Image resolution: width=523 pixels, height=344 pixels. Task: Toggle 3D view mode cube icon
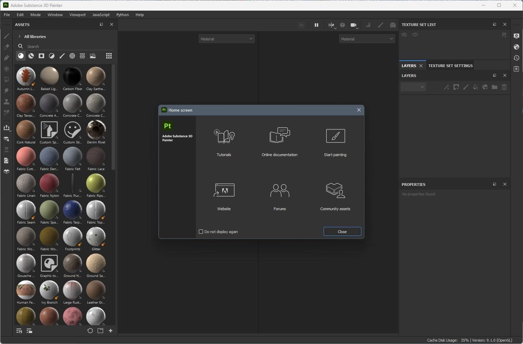pyautogui.click(x=343, y=25)
